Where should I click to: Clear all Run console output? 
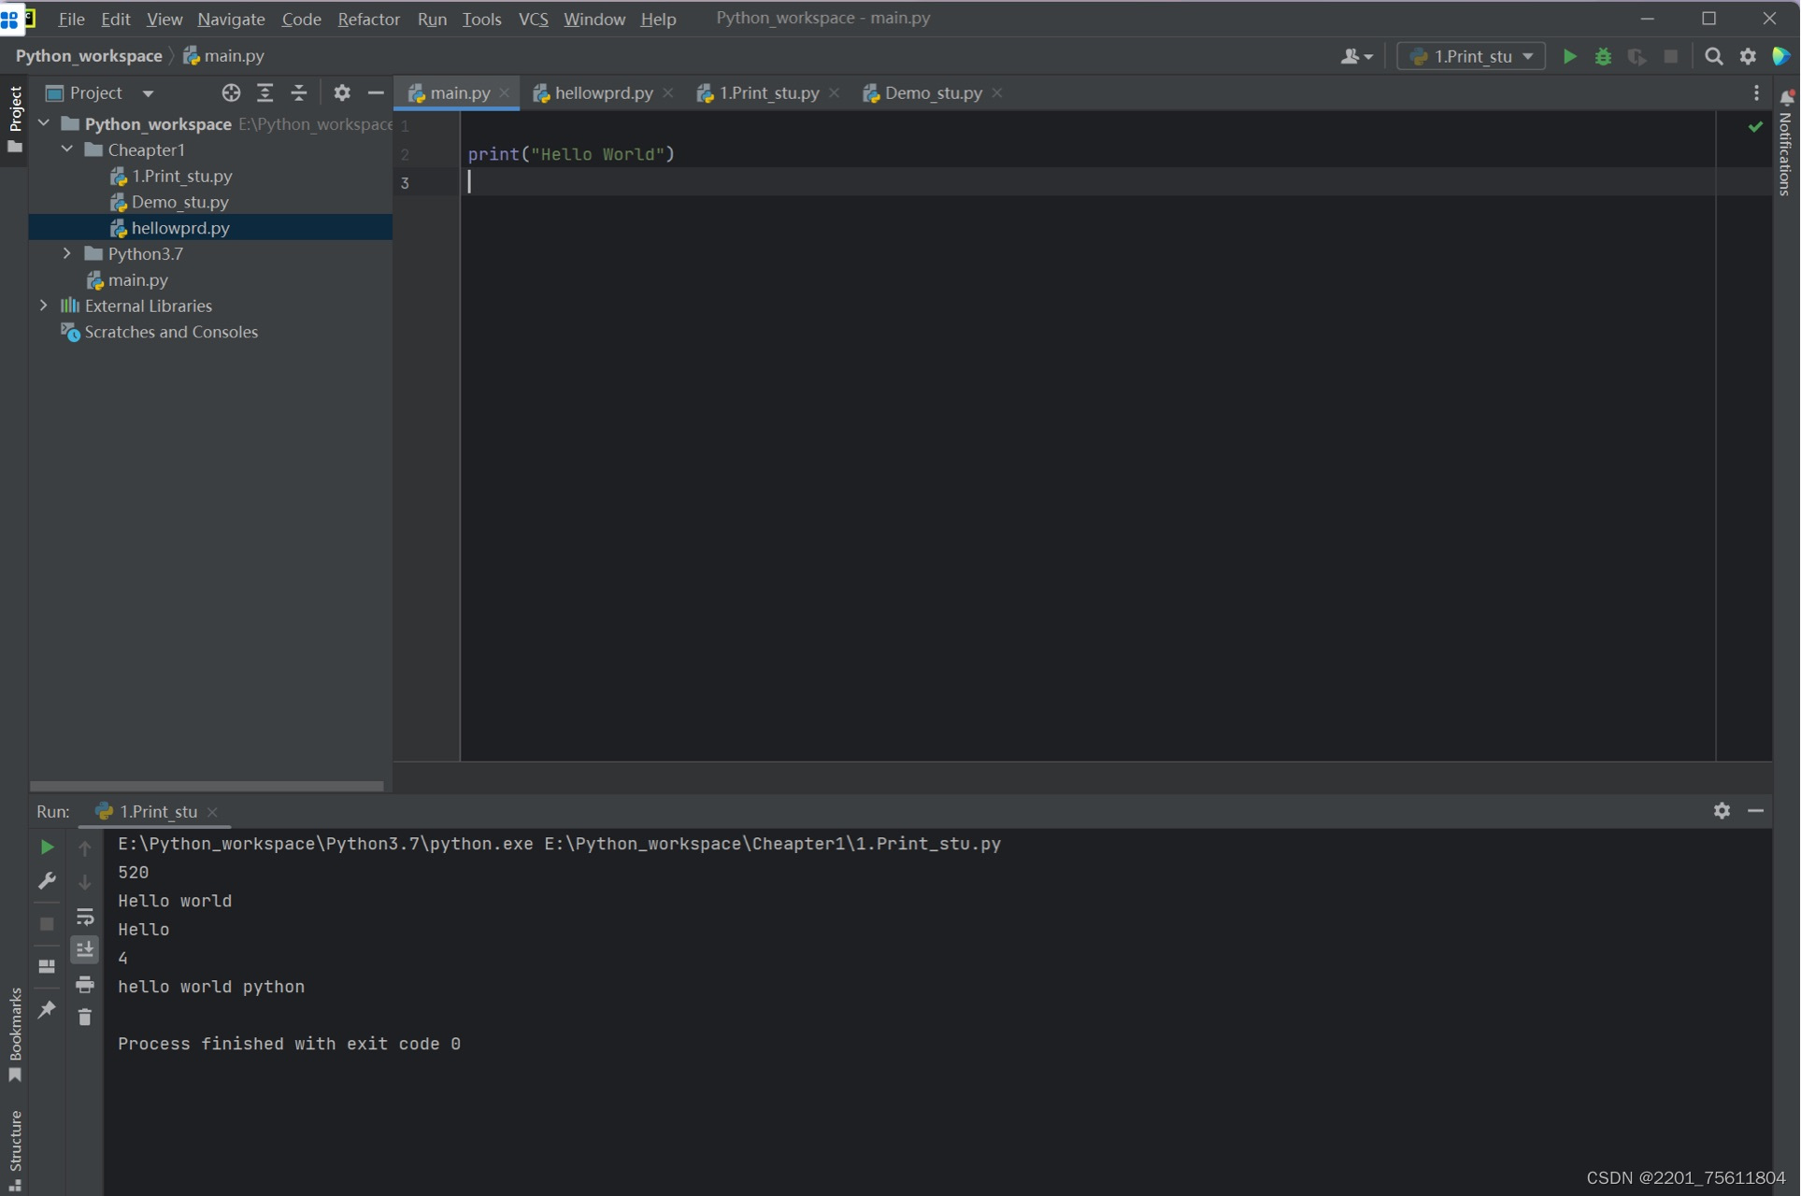(x=85, y=1018)
